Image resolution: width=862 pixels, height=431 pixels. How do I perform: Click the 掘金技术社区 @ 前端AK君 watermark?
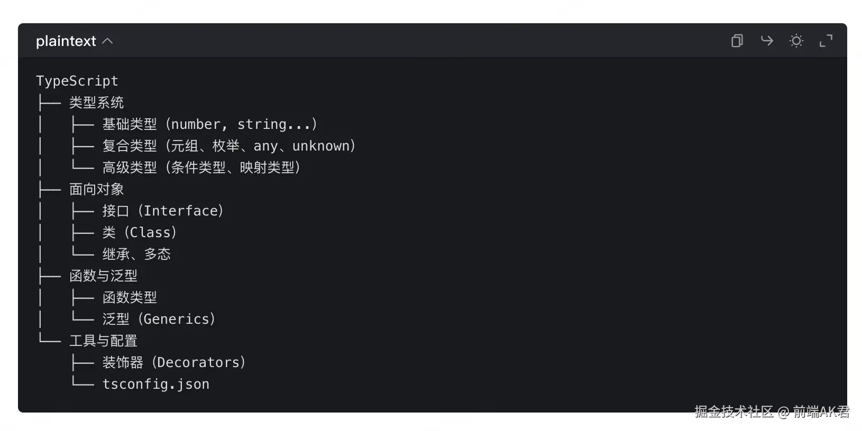click(772, 411)
